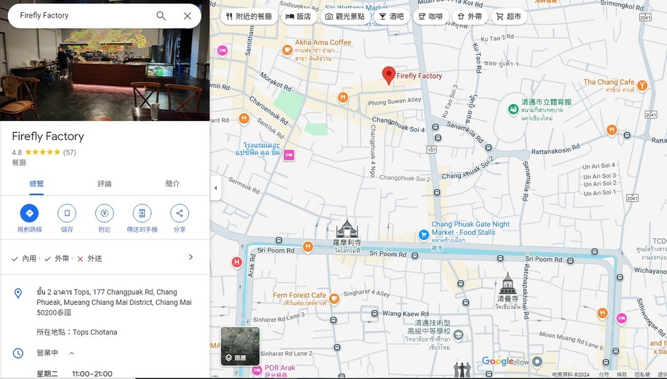Click the opening hours clock icon
667x379 pixels.
tap(18, 353)
